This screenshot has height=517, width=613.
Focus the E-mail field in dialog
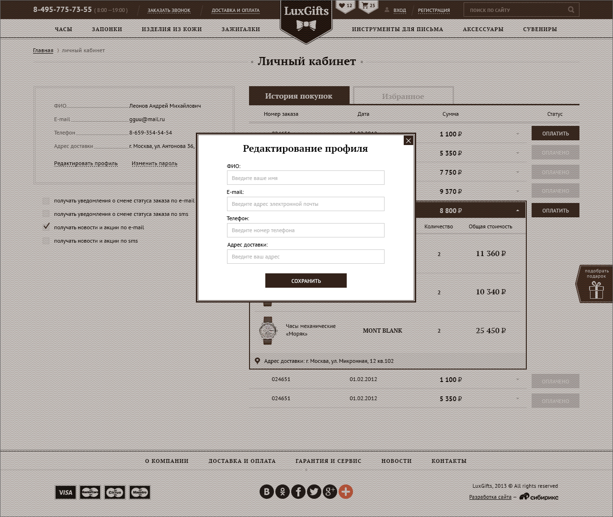pos(306,204)
